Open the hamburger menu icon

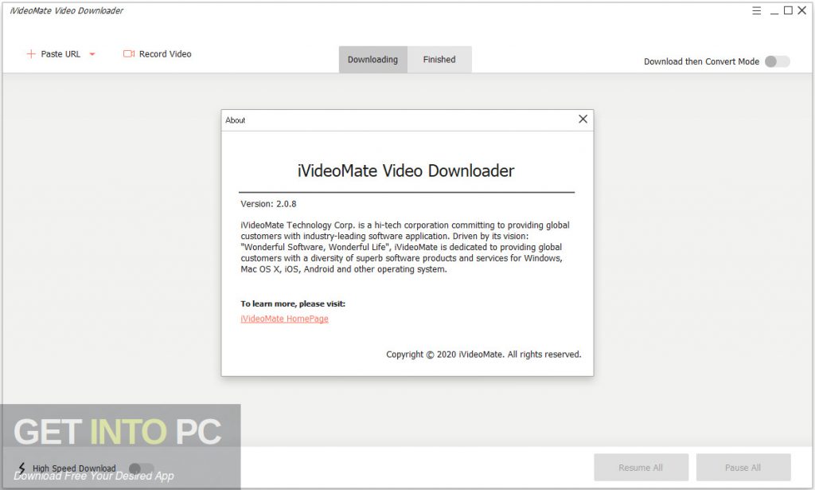coord(757,10)
